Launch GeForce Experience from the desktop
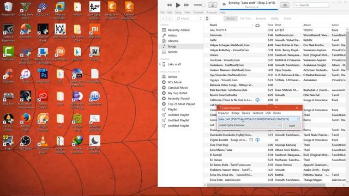 8,33
